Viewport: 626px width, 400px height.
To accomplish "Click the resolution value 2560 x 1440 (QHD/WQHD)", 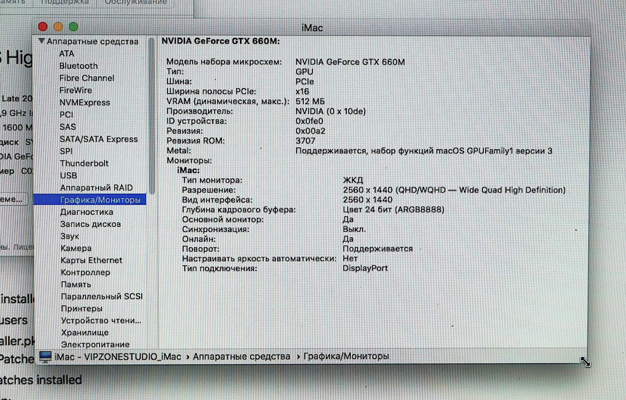I will (x=454, y=190).
